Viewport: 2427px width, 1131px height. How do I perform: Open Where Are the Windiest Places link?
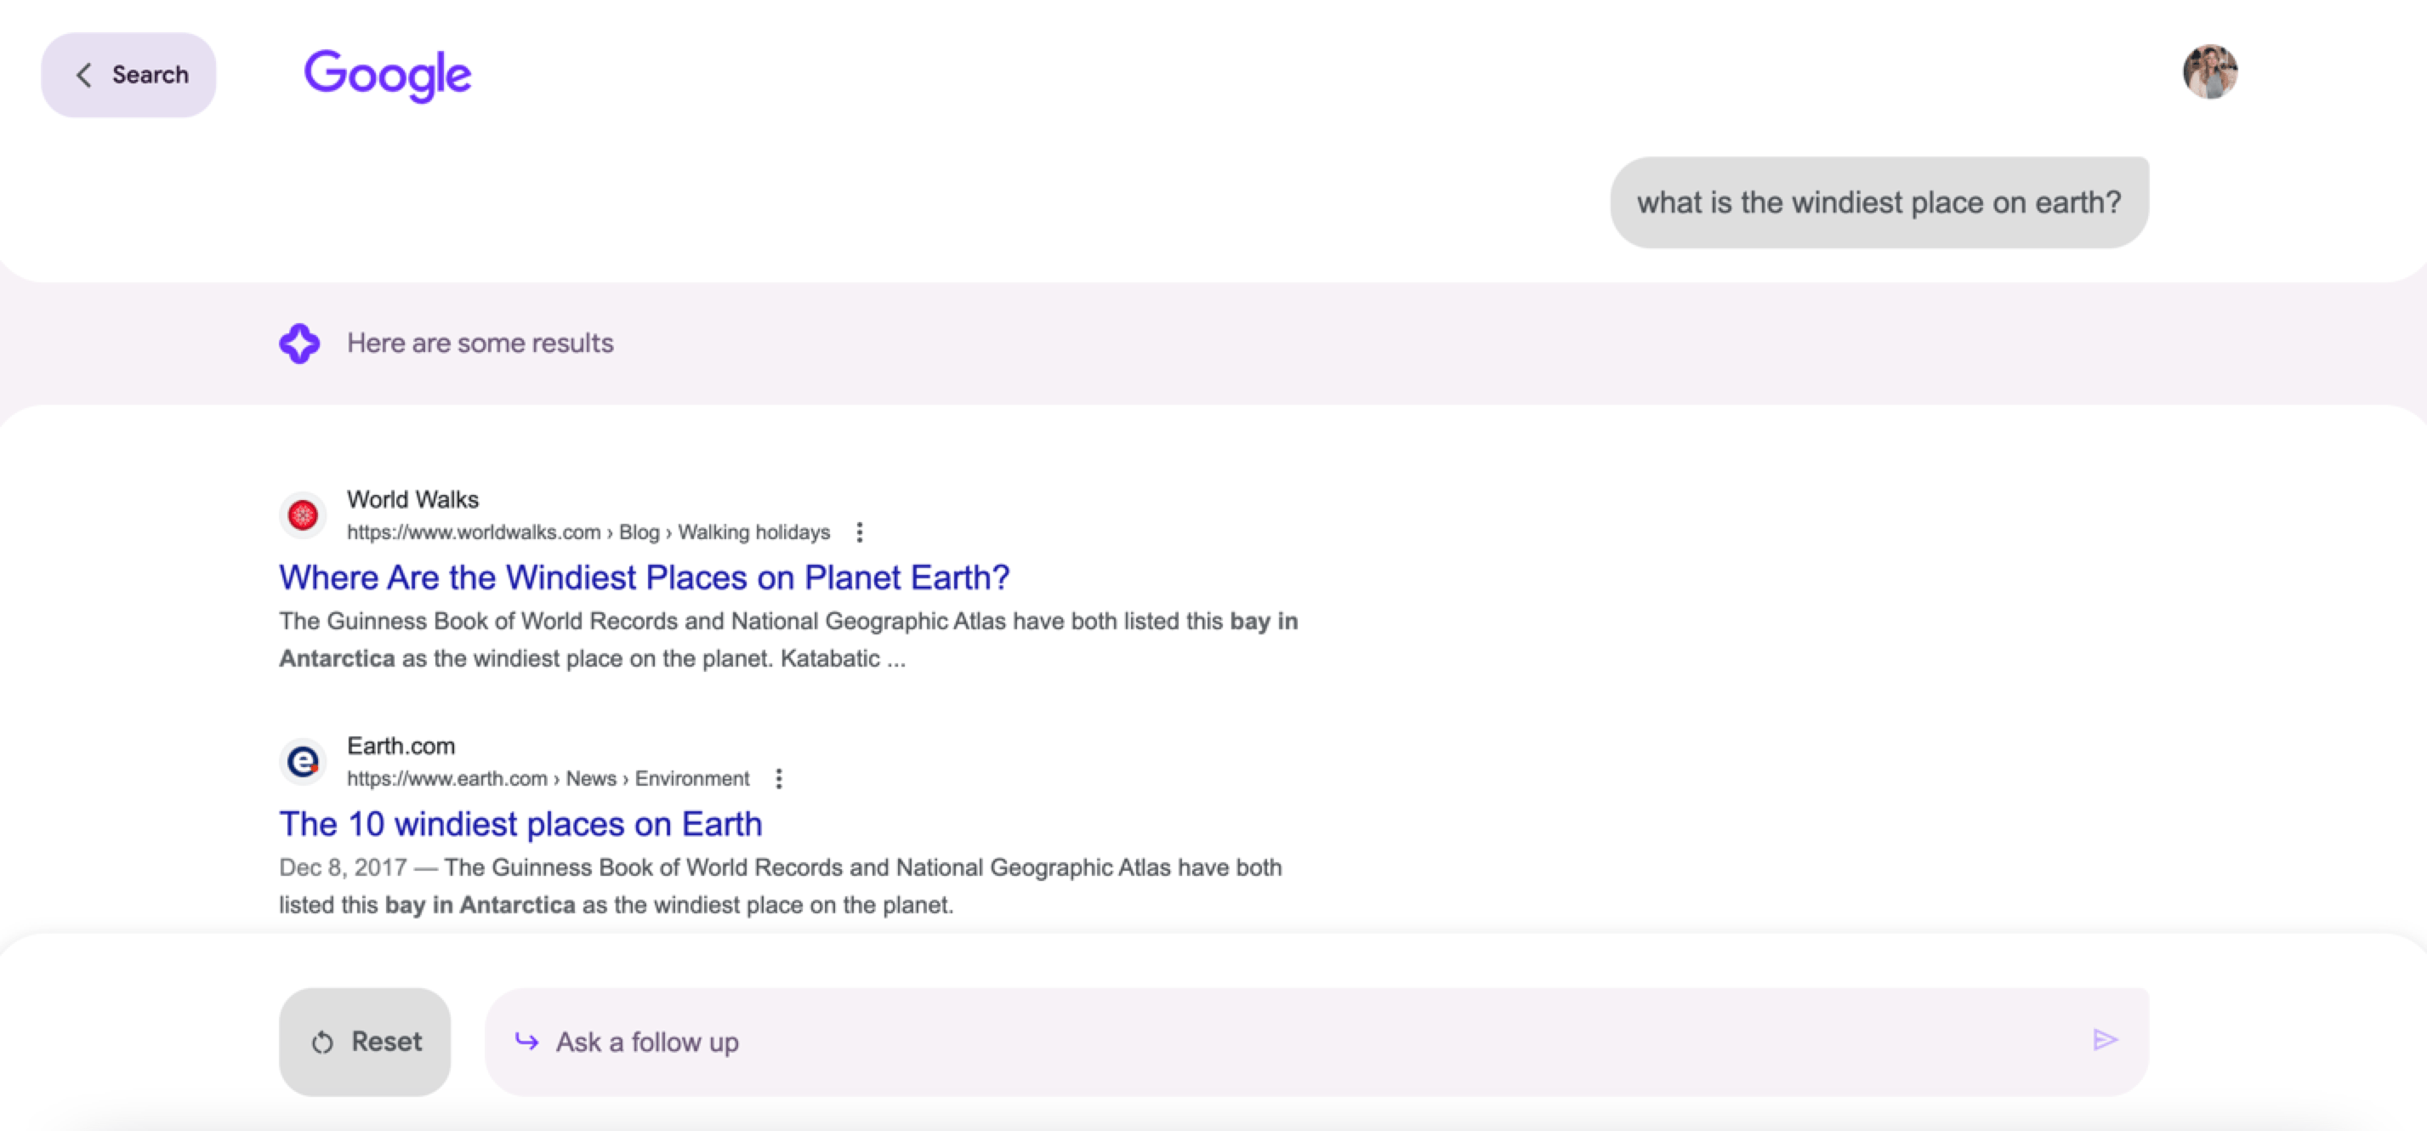tap(644, 577)
